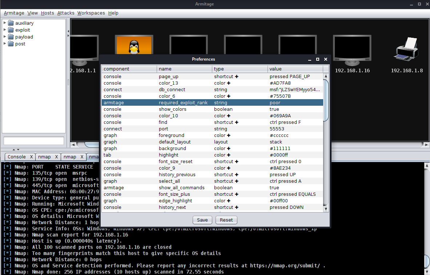430x275 pixels.
Task: Sort by the value column header
Action: click(x=296, y=69)
